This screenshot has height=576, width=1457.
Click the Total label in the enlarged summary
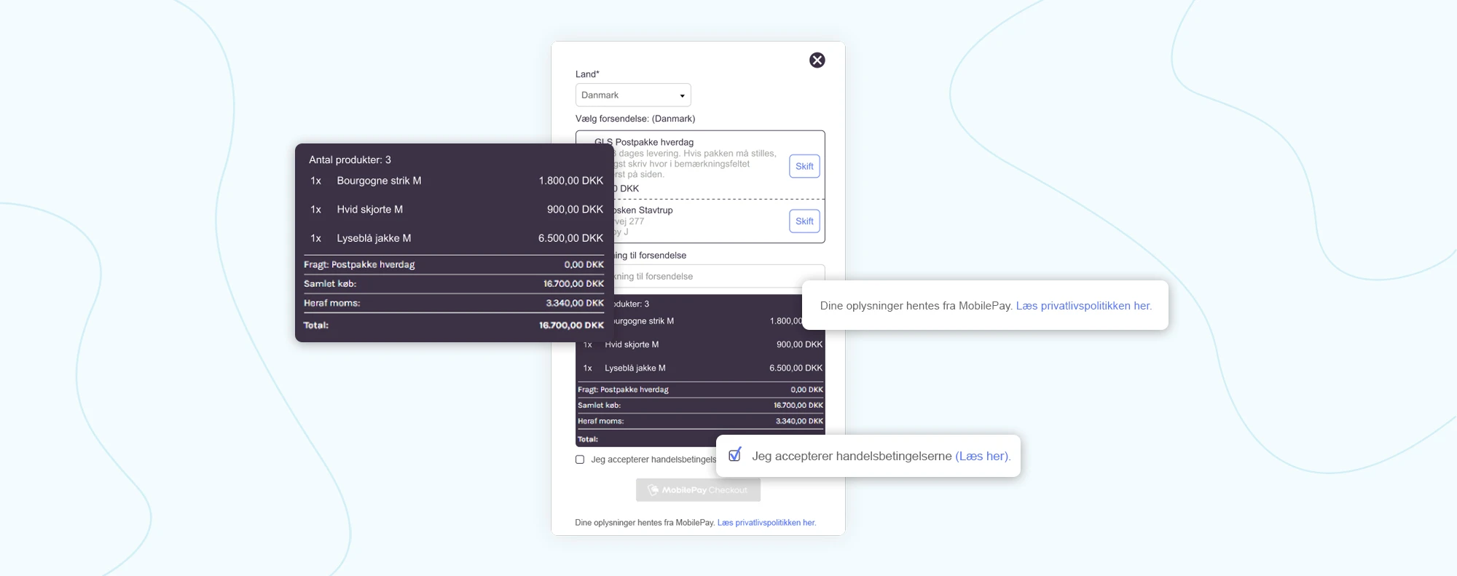pos(316,326)
